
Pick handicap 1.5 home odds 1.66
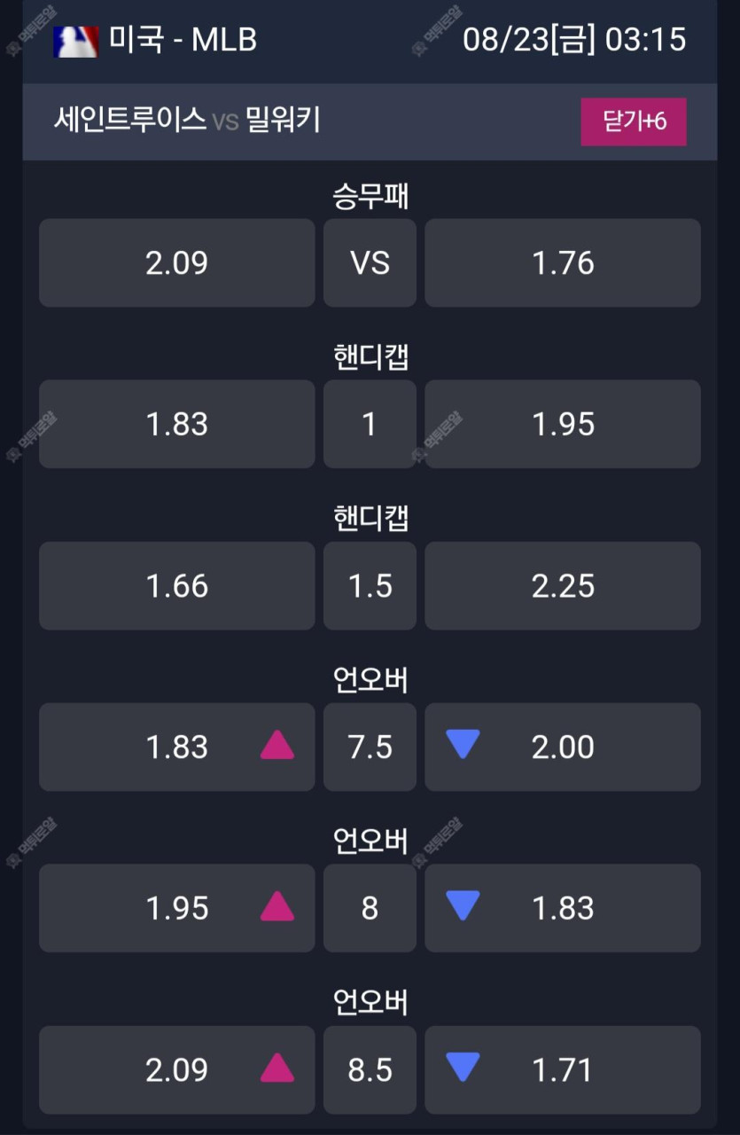(177, 586)
